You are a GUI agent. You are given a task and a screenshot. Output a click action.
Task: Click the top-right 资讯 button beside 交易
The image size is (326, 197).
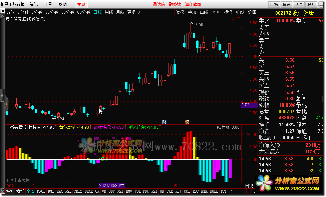(286, 4)
